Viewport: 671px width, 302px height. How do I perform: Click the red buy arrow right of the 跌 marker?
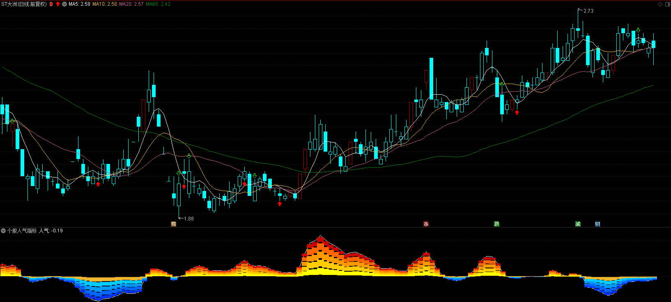pyautogui.click(x=517, y=112)
